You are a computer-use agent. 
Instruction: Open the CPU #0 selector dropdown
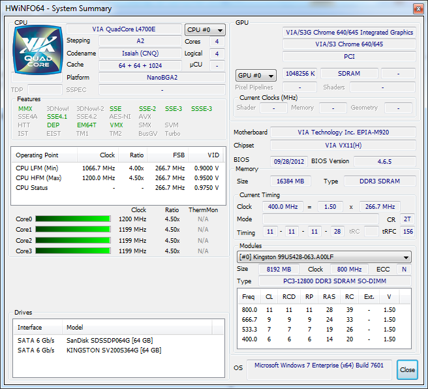(205, 30)
